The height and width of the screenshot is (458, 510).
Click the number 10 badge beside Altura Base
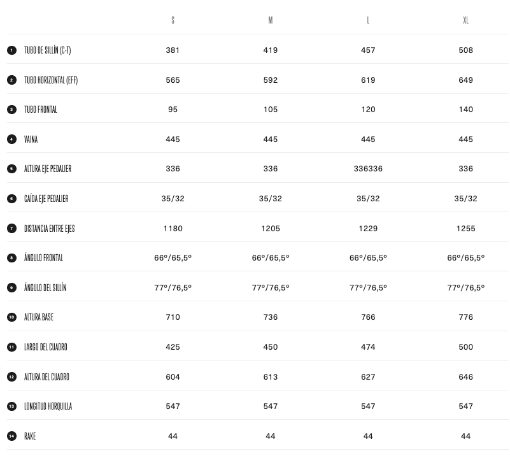pos(11,317)
